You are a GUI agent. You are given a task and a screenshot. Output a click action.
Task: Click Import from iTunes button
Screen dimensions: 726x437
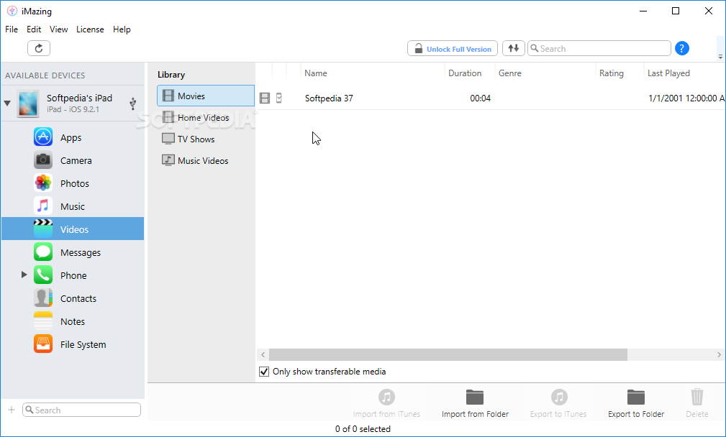point(386,403)
